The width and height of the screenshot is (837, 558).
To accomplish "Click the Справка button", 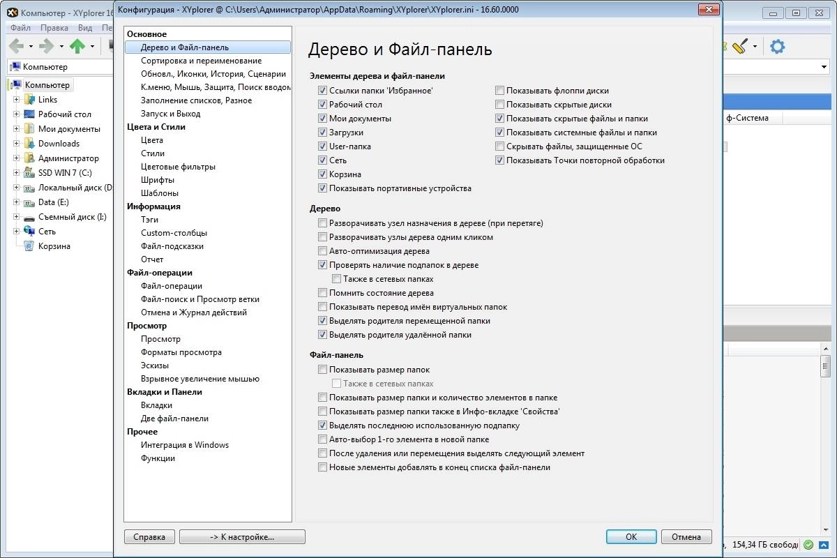I will 149,537.
